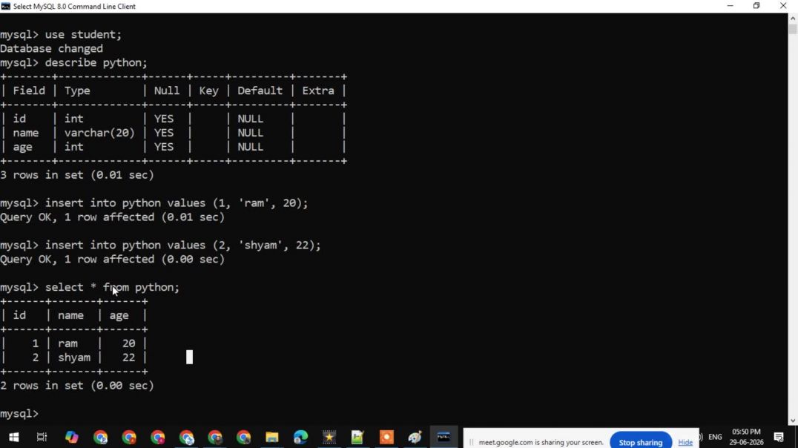Click the 'Database changed' message
798x448 pixels.
tap(51, 49)
